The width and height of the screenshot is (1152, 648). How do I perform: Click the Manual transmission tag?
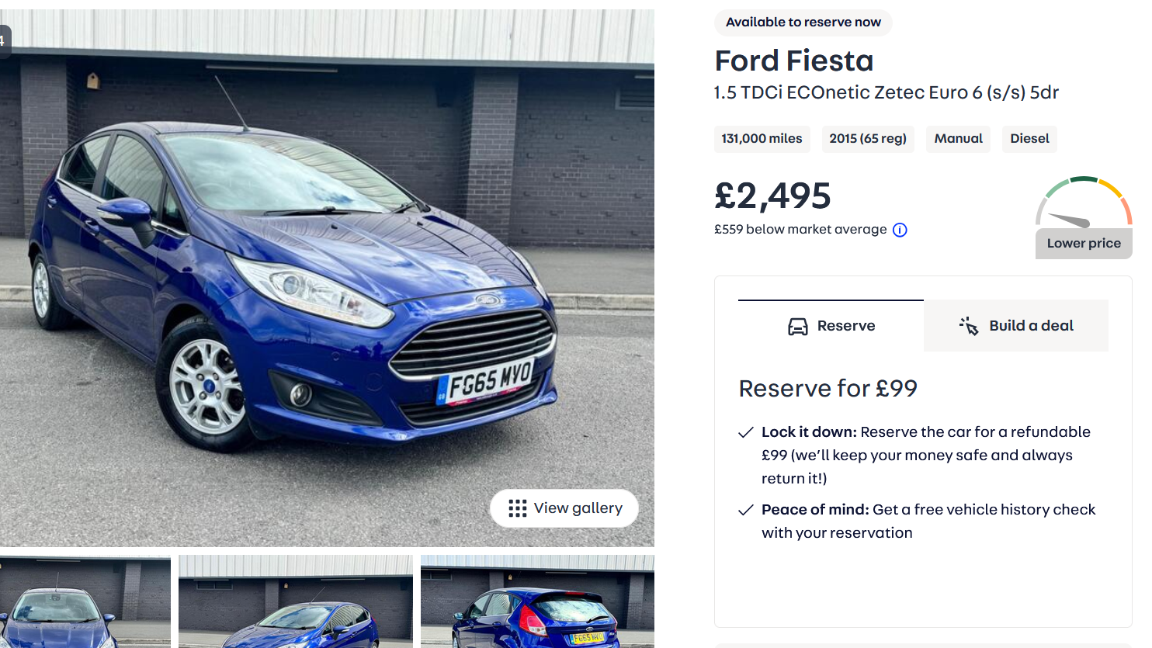(958, 139)
